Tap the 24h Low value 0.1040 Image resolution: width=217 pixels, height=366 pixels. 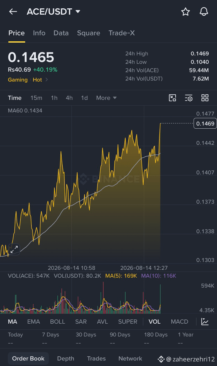point(200,62)
